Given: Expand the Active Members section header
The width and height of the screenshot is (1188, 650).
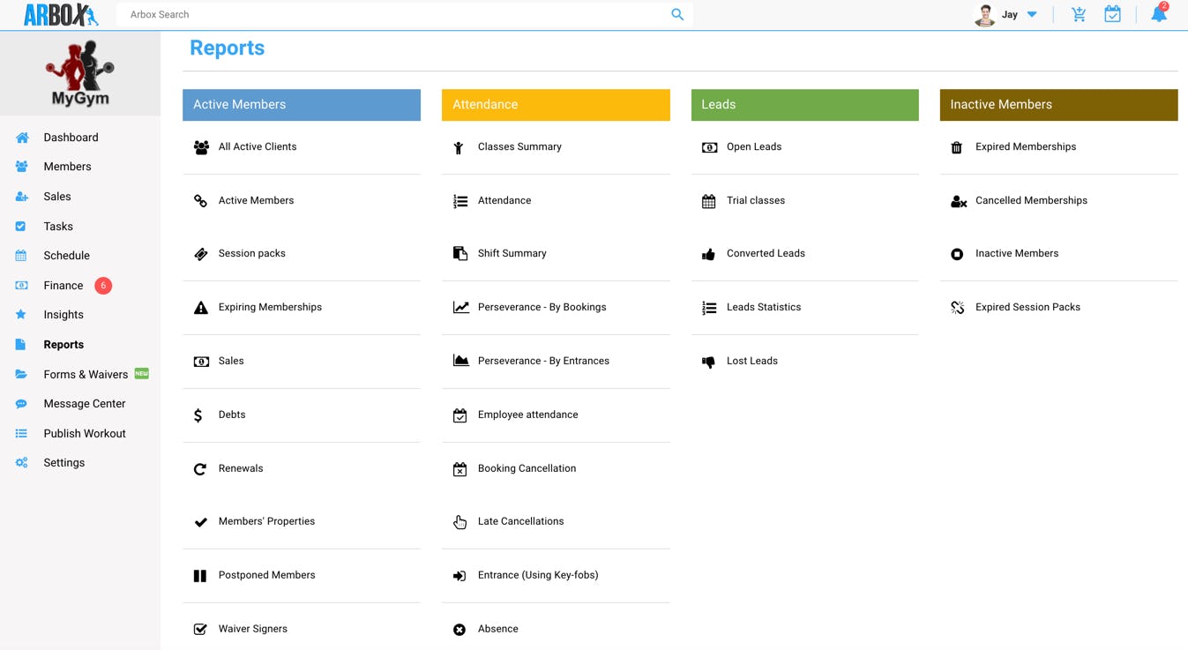Looking at the screenshot, I should [302, 104].
